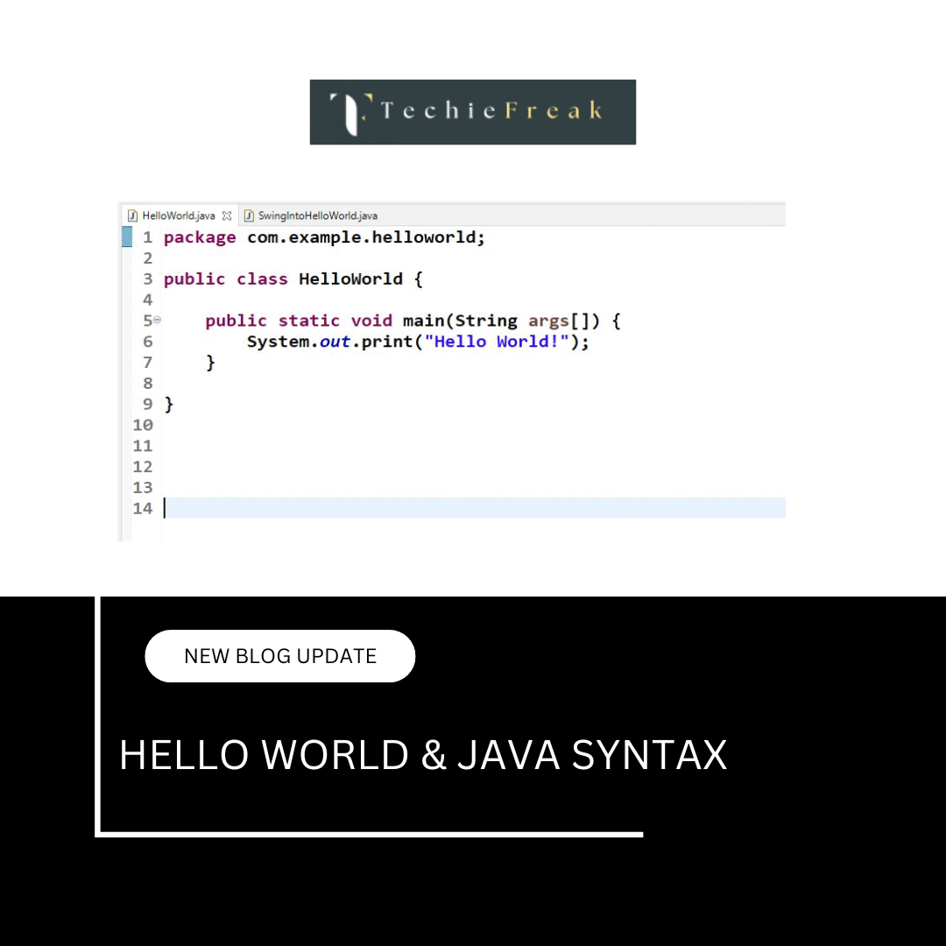The width and height of the screenshot is (946, 946).
Task: Click '.print(' on line 6
Action: coord(387,342)
